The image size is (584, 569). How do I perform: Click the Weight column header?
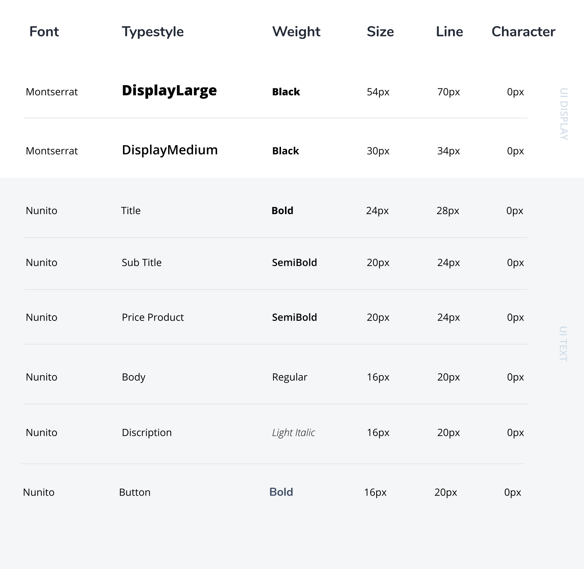pos(296,32)
